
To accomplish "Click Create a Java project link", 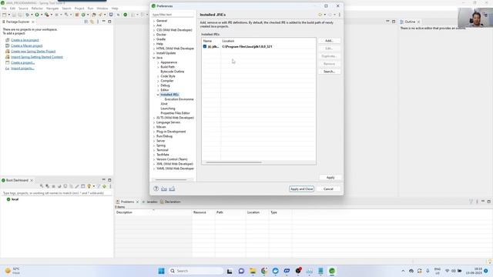I will click(x=25, y=40).
